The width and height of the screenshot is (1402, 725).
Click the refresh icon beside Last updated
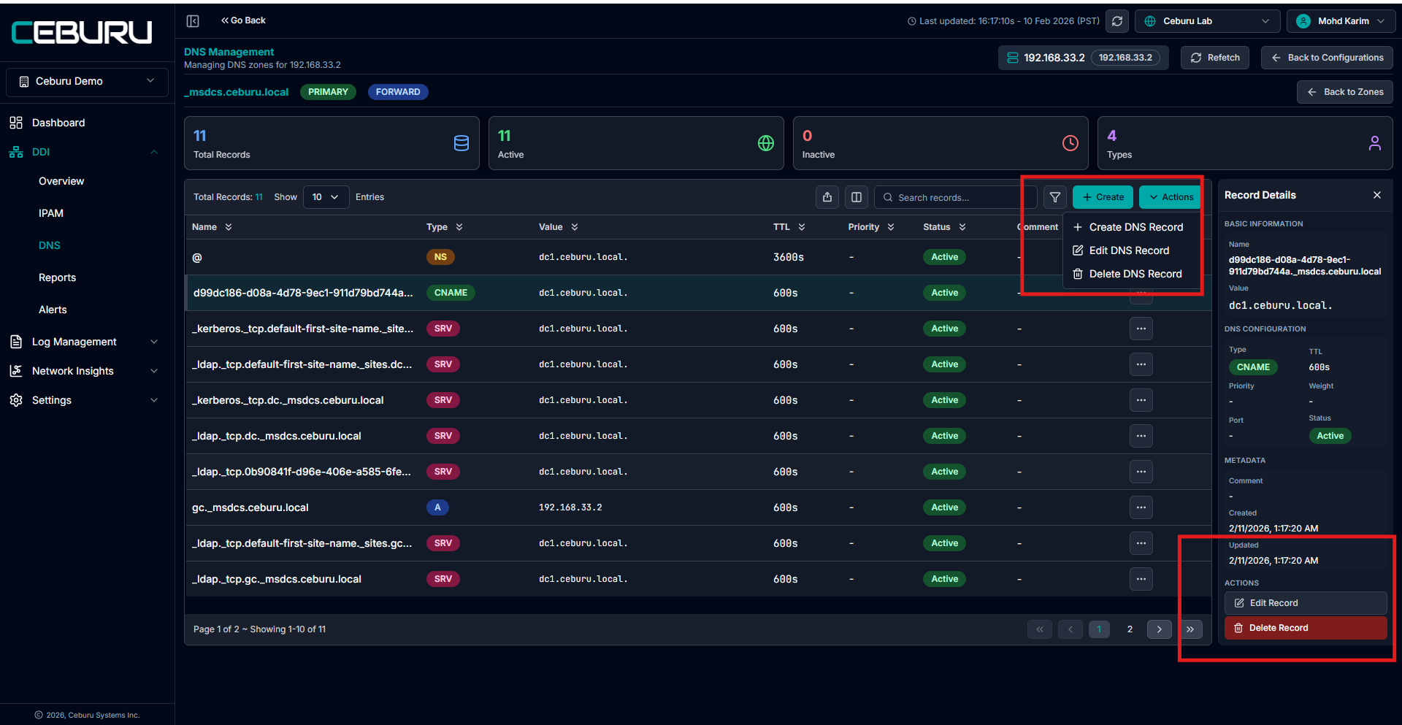tap(1117, 21)
